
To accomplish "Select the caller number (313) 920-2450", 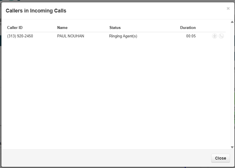I will point(20,36).
